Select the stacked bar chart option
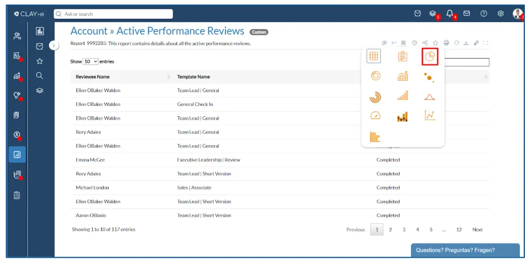The height and width of the screenshot is (263, 530). [402, 117]
